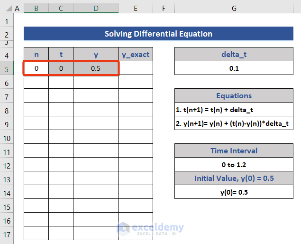Viewport: 301px width, 244px height.
Task: Select row 17 header
Action: 7,233
